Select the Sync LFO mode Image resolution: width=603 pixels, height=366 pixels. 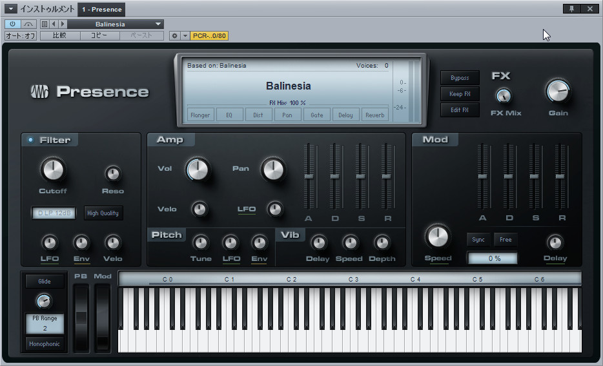click(478, 240)
